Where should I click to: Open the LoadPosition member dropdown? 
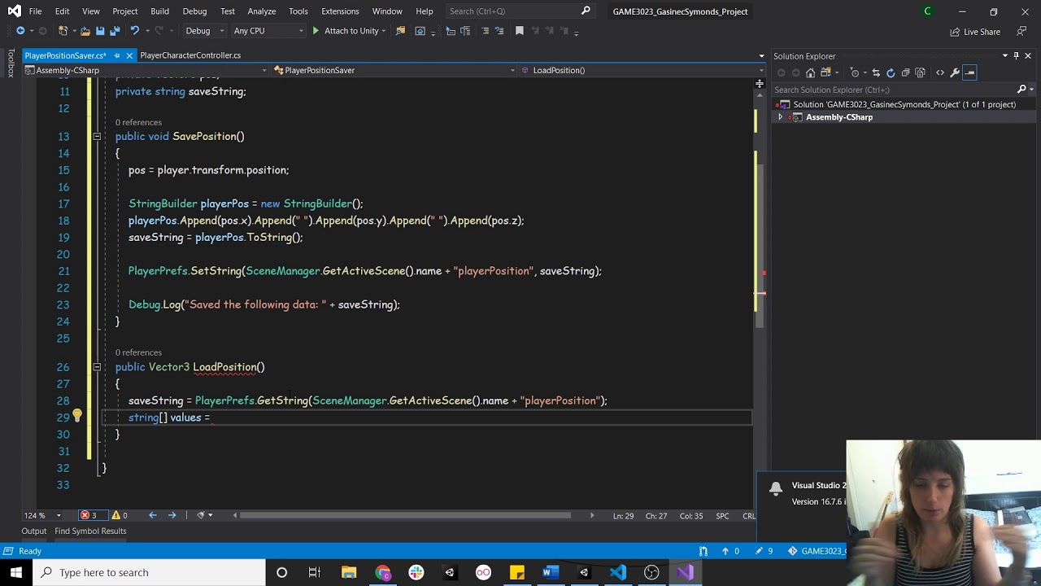tap(642, 70)
